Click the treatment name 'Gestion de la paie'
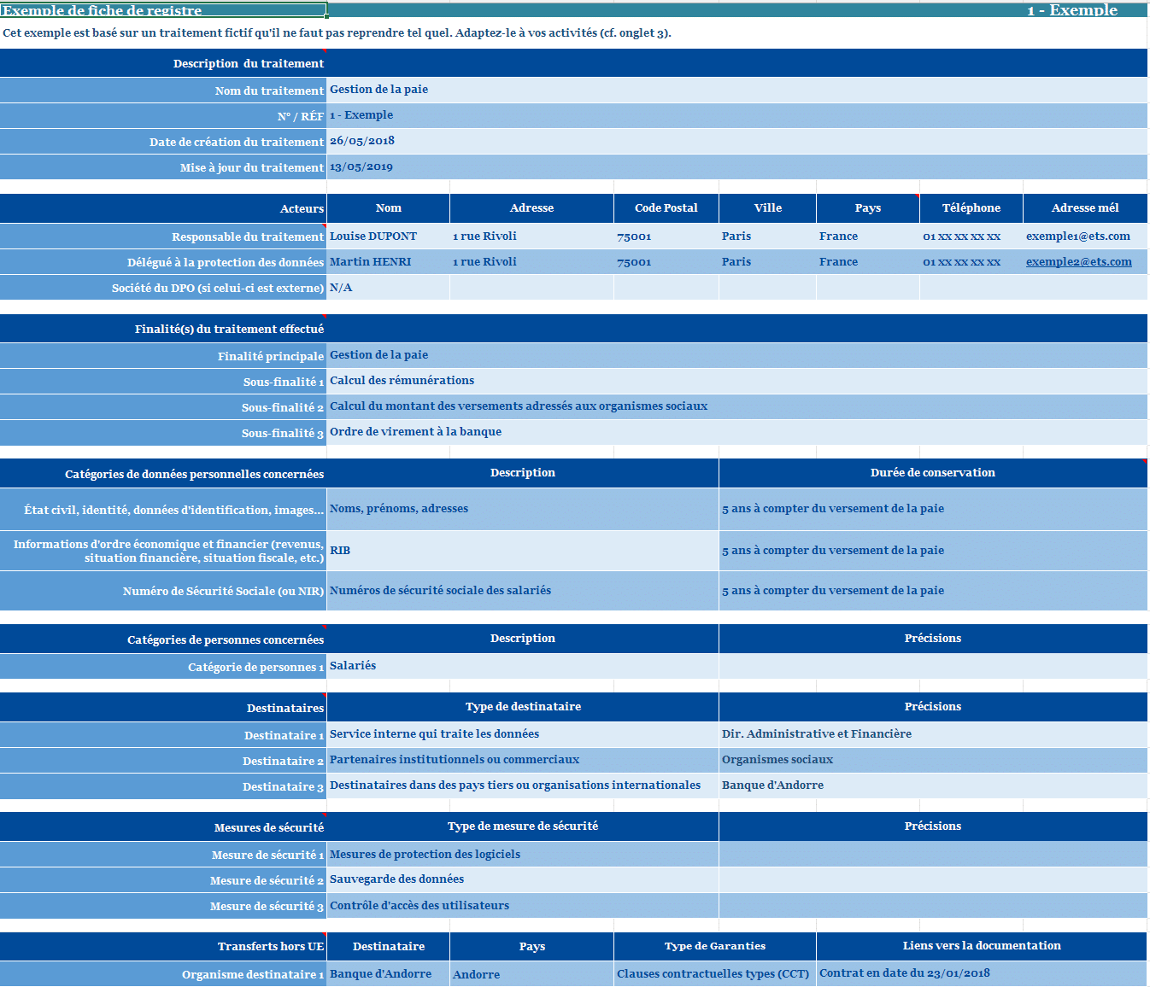The width and height of the screenshot is (1150, 987). coord(736,90)
